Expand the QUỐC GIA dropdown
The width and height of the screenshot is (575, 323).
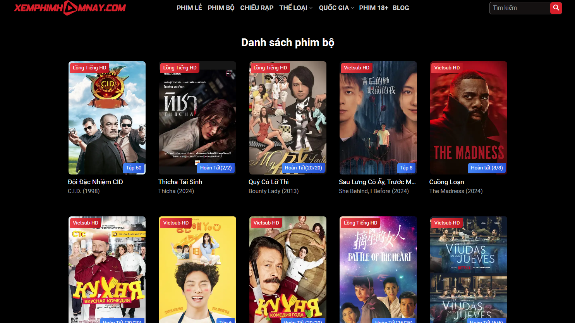(x=336, y=8)
